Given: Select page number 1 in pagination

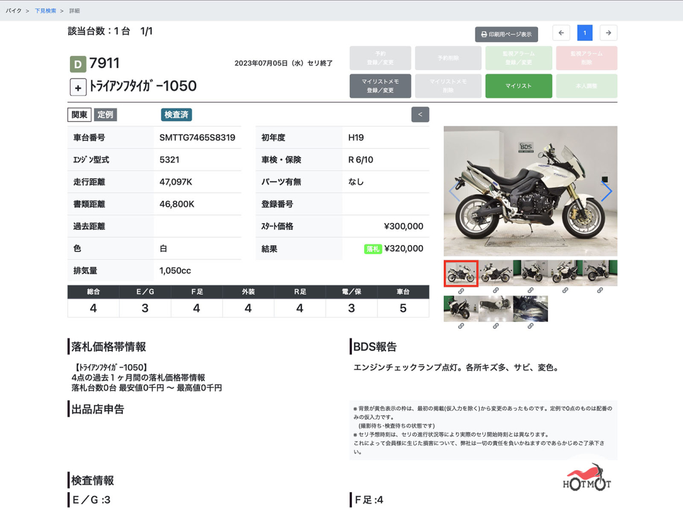Looking at the screenshot, I should (585, 33).
